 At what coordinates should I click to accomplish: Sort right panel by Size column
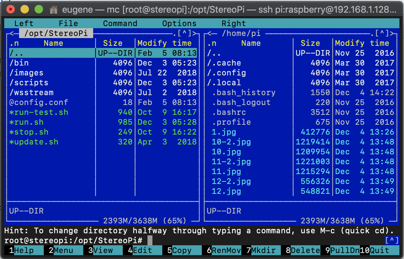click(310, 43)
